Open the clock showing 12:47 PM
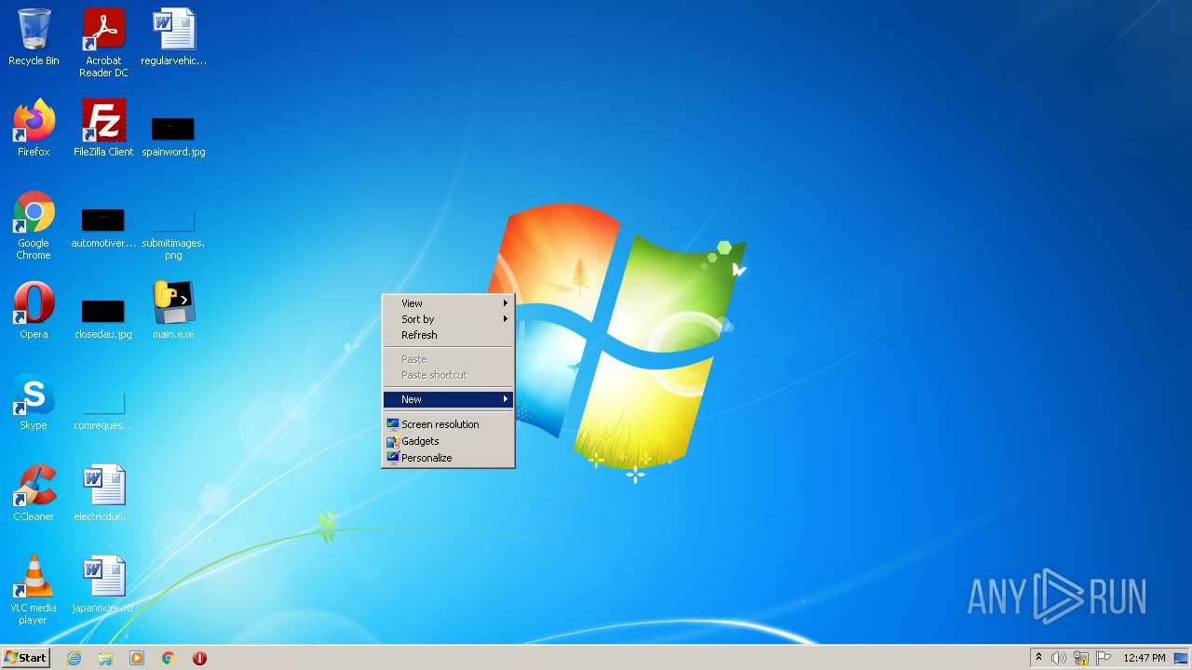The width and height of the screenshot is (1192, 670). 1144,658
